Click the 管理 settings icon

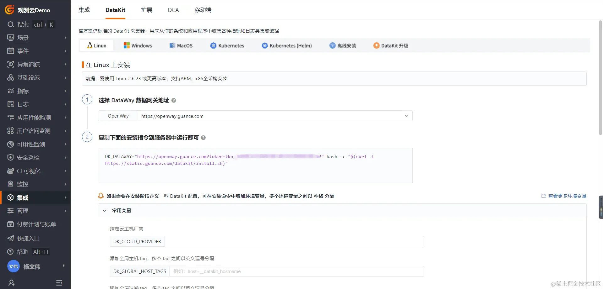(11, 211)
